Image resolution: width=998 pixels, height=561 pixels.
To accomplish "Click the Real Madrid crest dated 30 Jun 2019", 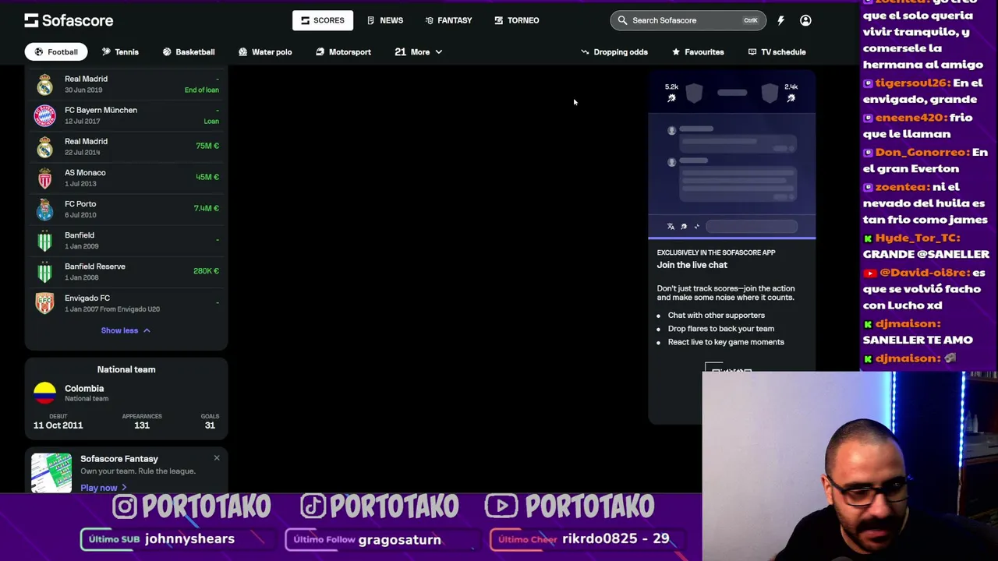I will tap(44, 84).
